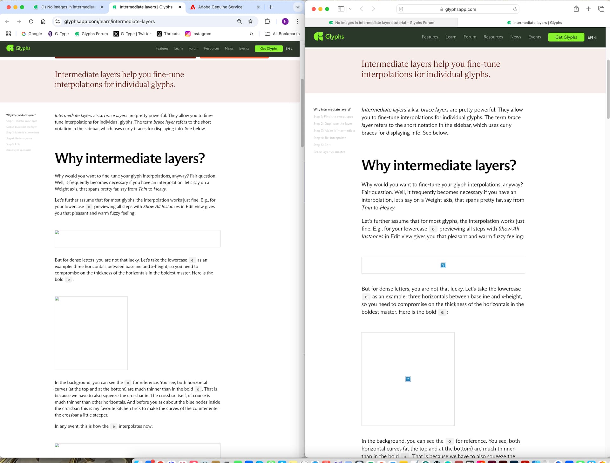Viewport: 610px width, 463px height.
Task: Open Step 3: Make it intermediate link
Action: click(x=334, y=131)
